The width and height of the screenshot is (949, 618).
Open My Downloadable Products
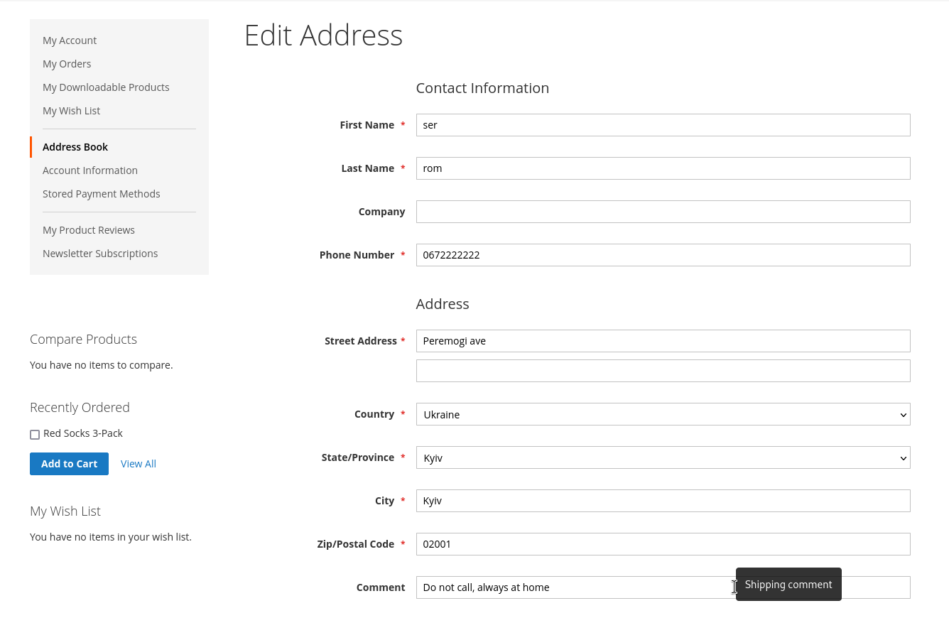tap(106, 87)
